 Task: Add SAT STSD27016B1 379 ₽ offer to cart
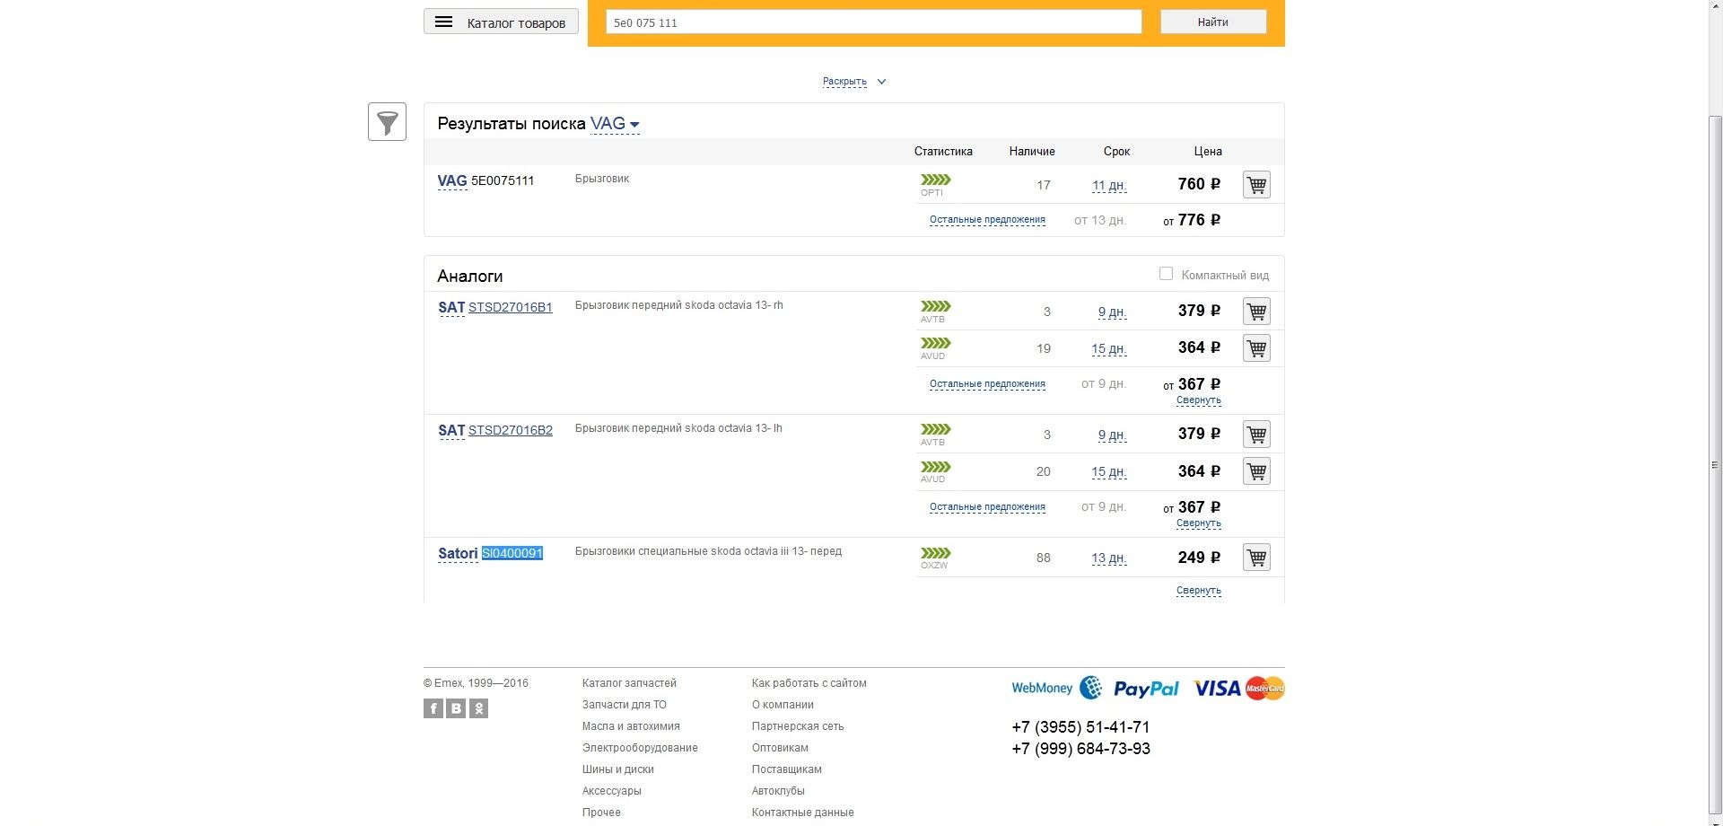[1256, 312]
